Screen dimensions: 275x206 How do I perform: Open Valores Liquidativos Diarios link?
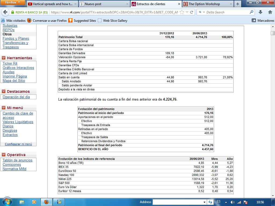18,124
